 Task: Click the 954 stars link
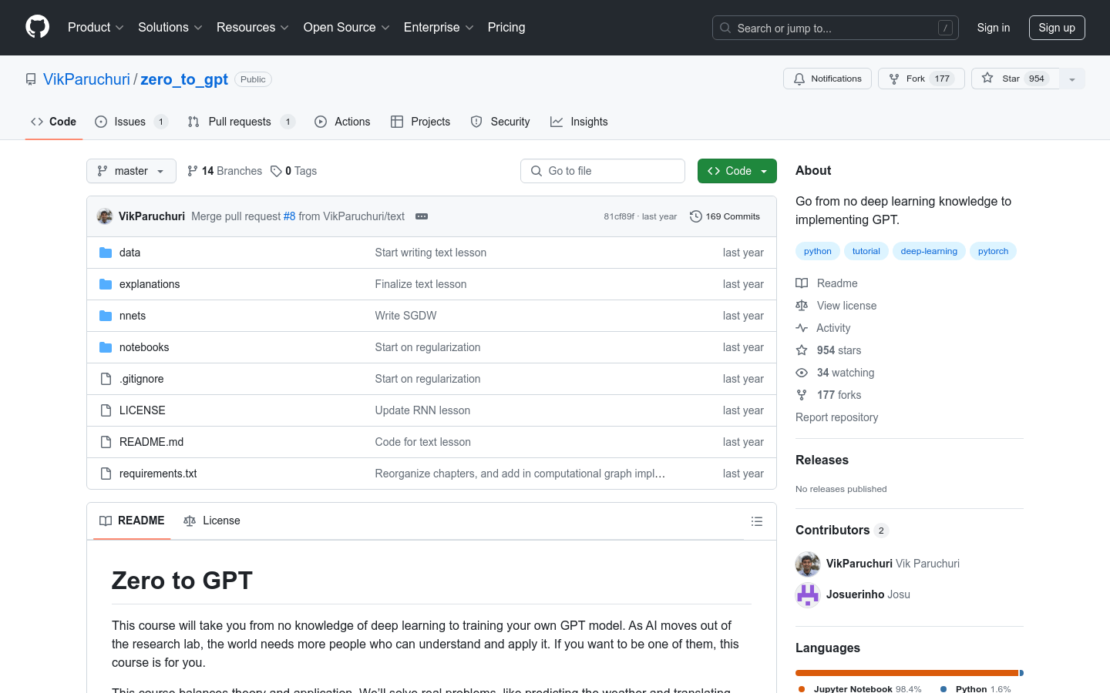(839, 350)
